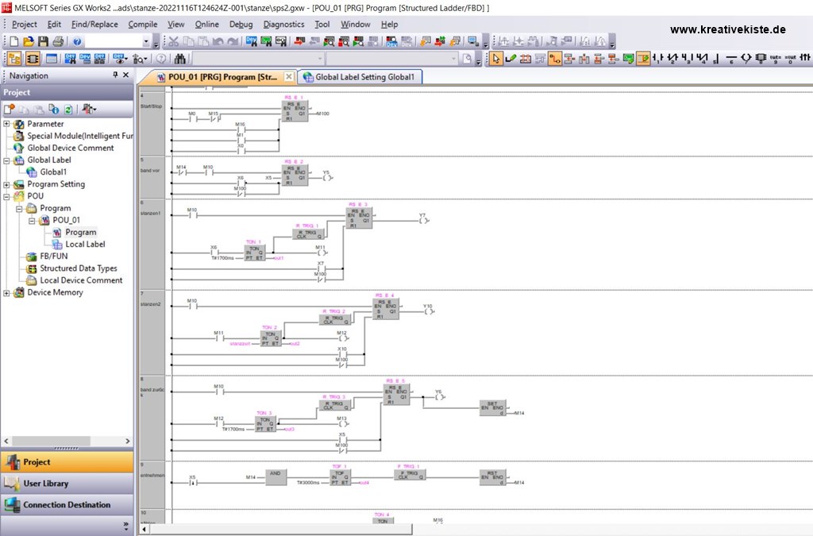Click the T#3000ms timer value
The height and width of the screenshot is (536, 813).
click(308, 483)
